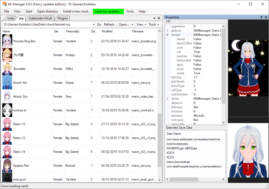269x189 pixels.
Task: Click filename marco_kei.png
Action: coord(141,83)
